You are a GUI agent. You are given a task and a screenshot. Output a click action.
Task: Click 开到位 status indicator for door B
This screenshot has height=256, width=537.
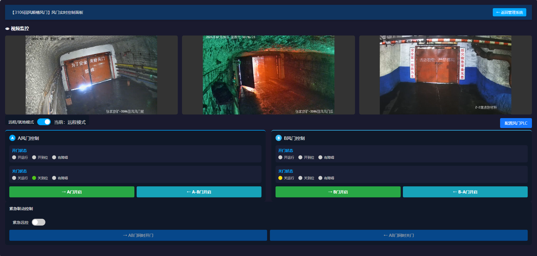click(300, 157)
